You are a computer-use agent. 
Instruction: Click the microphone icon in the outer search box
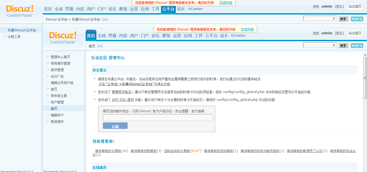pos(334,19)
